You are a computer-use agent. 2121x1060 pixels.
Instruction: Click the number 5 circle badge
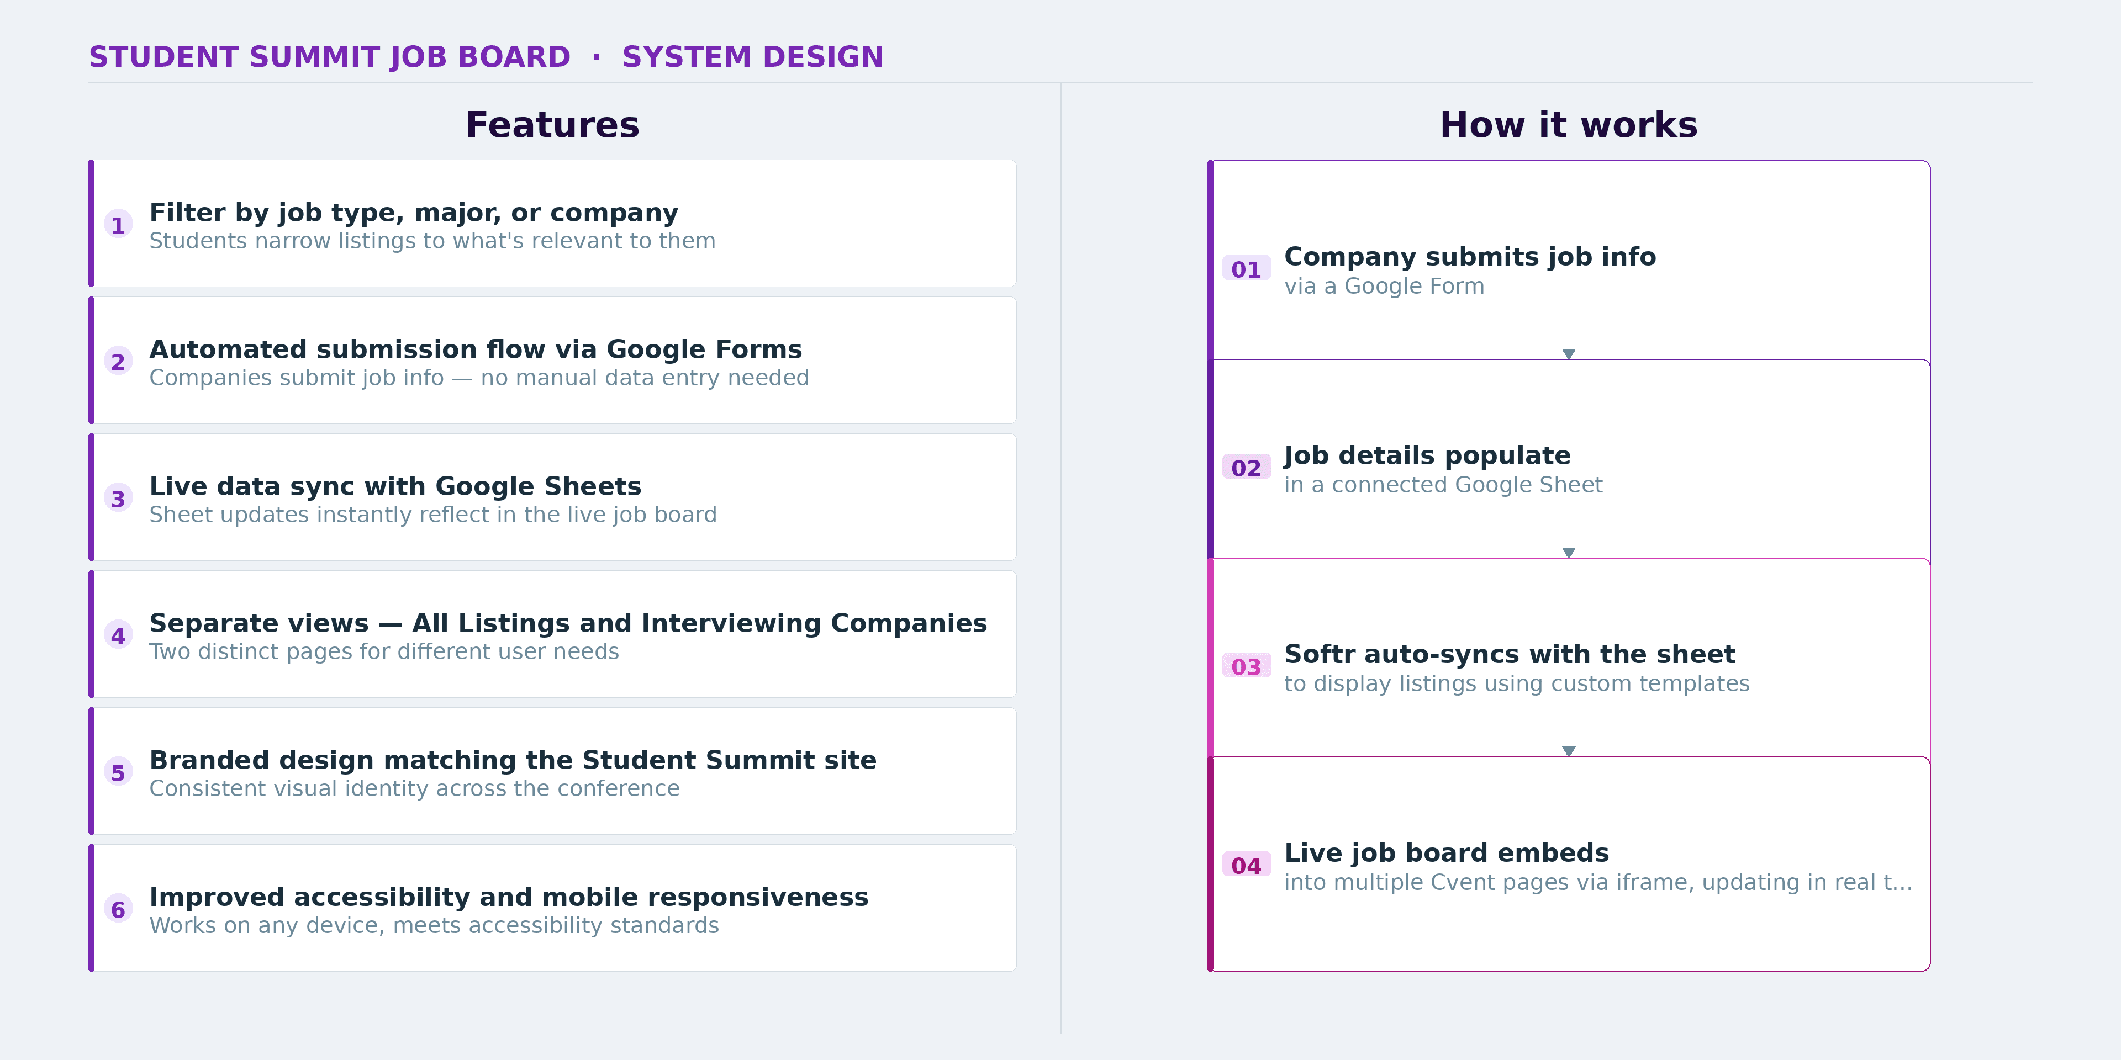coord(118,772)
